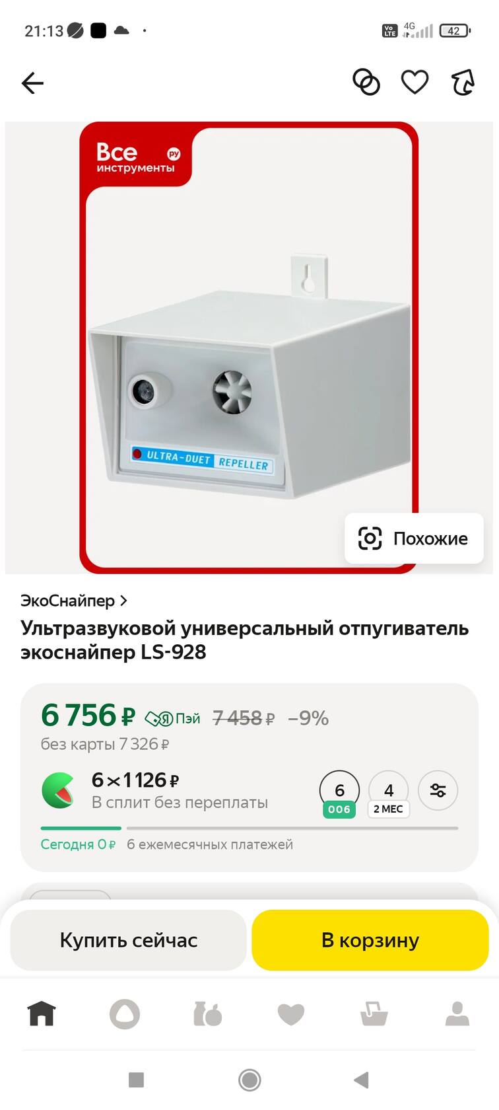Add product to favorites heart icon
Viewport: 499px width, 1110px height.
(x=415, y=83)
